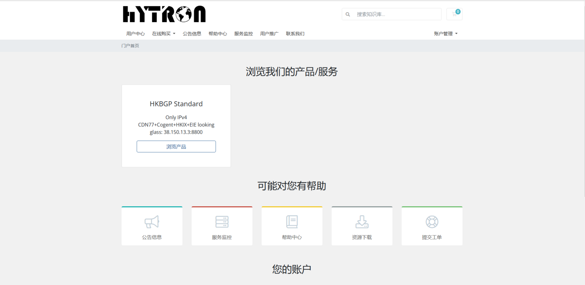The image size is (585, 285).
Task: Click the server rack icon on 服务监控 card
Action: 222,222
